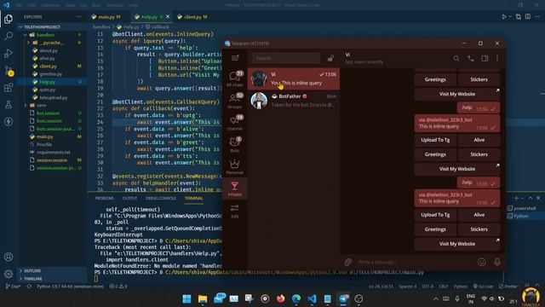Open teleupload.py in the explorer
The height and width of the screenshot is (307, 545).
tap(53, 97)
